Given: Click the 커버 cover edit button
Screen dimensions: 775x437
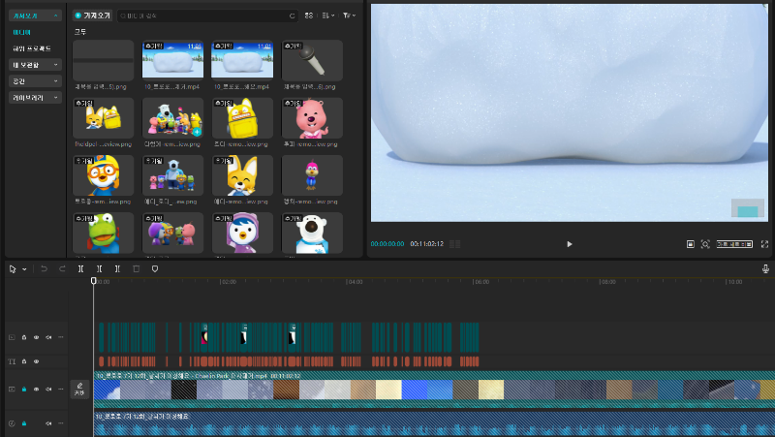Looking at the screenshot, I should tap(79, 390).
